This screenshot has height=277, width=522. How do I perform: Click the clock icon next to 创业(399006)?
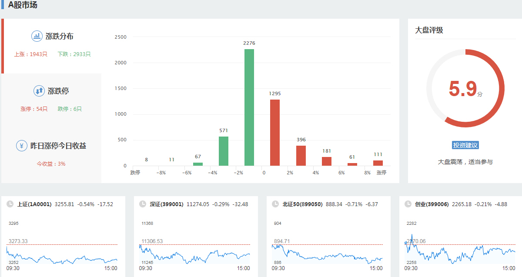pyautogui.click(x=408, y=204)
